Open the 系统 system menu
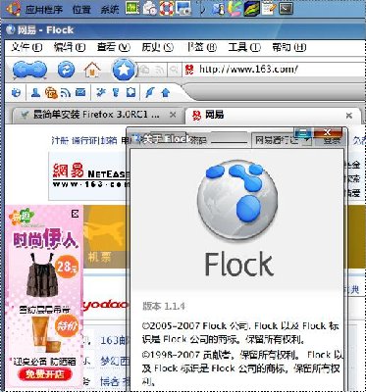366x392 pixels. pyautogui.click(x=110, y=9)
